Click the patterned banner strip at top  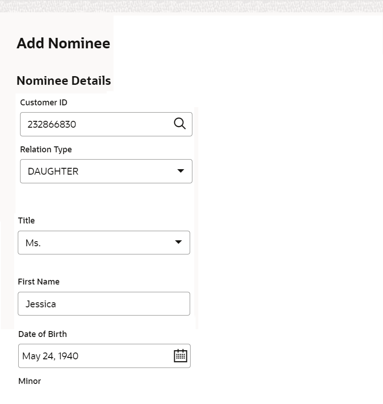[191, 6]
